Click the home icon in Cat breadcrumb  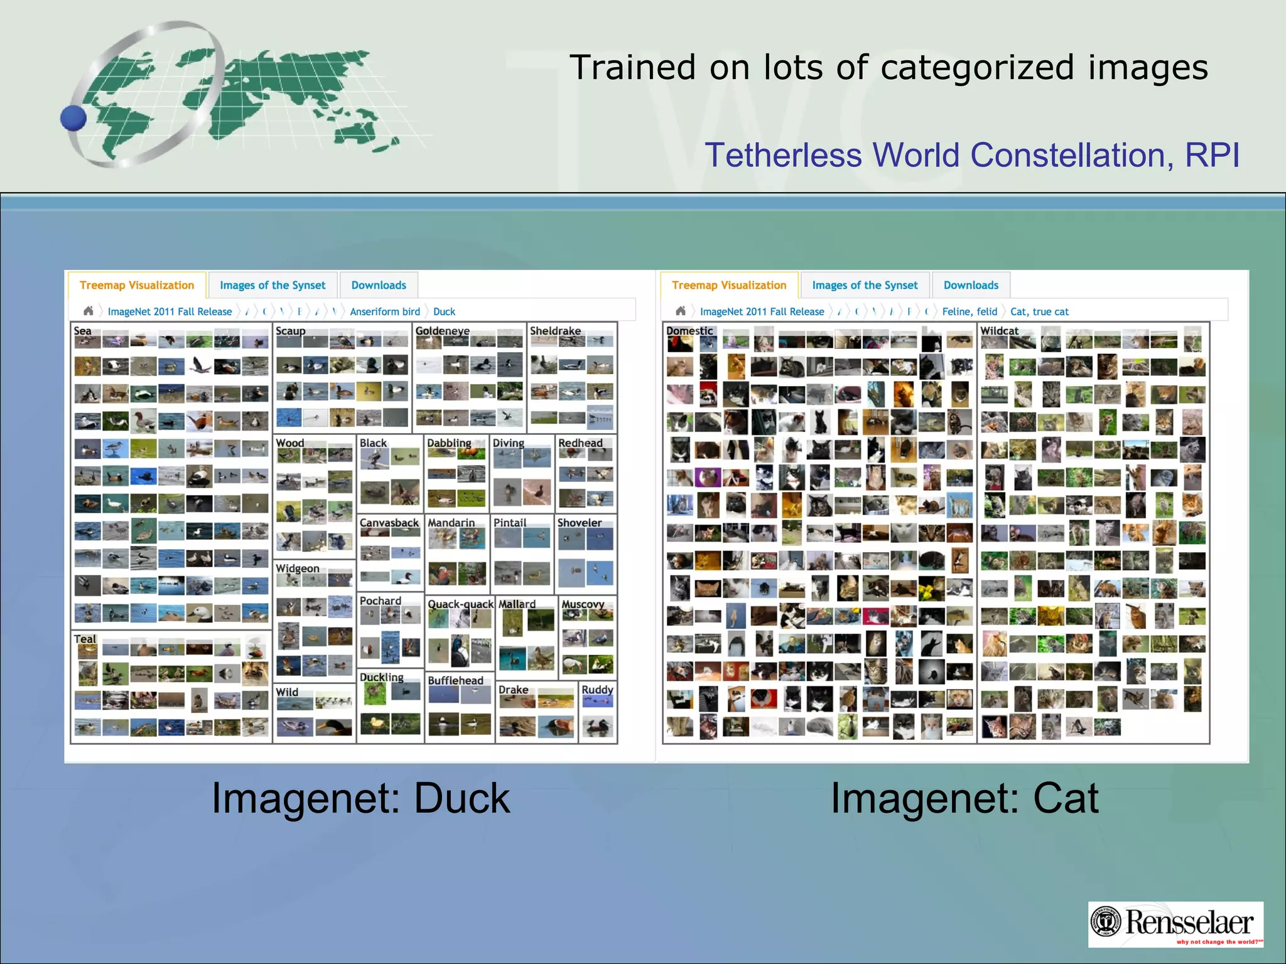681,311
